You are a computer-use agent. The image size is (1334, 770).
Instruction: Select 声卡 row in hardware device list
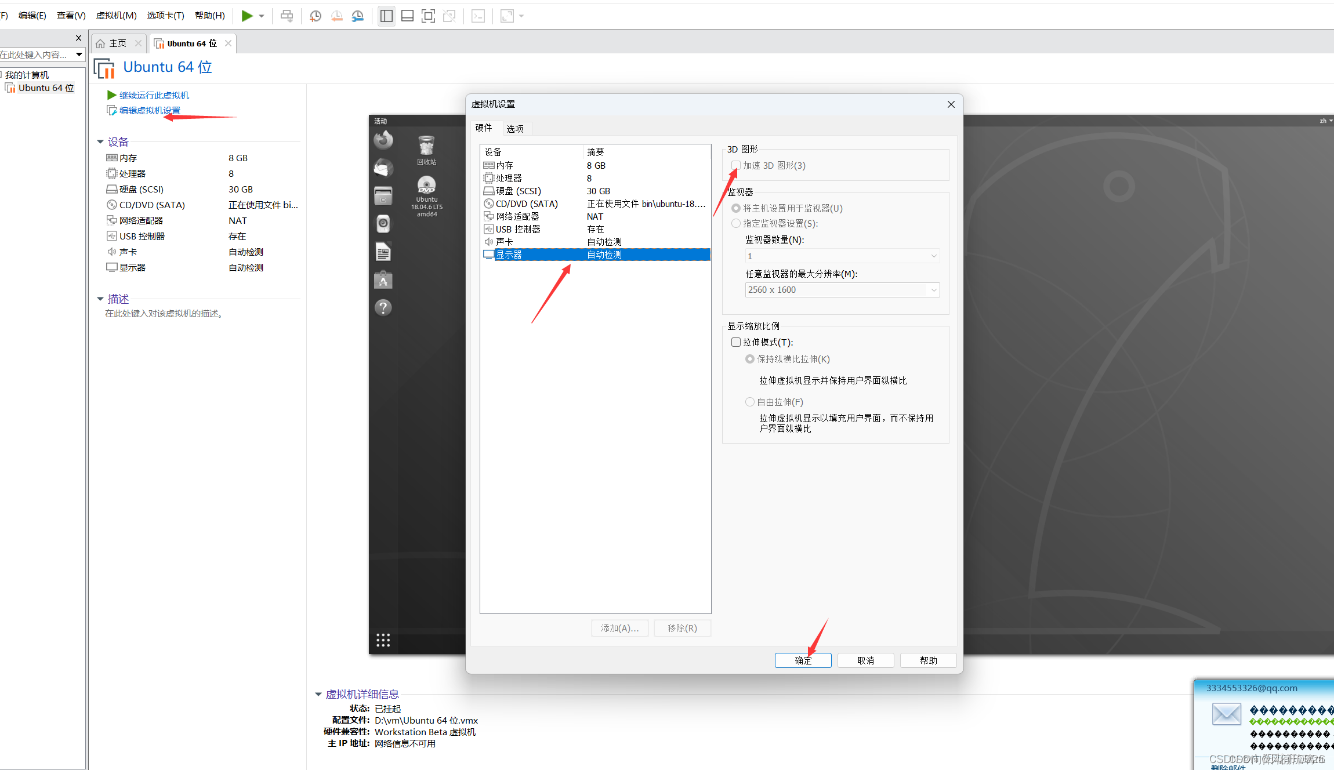(596, 242)
